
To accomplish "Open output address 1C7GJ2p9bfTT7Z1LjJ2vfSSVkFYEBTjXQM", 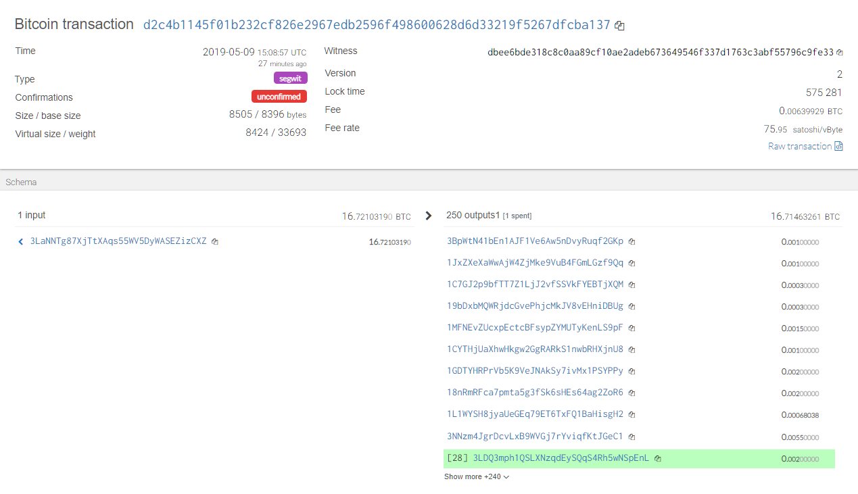I will (x=535, y=285).
